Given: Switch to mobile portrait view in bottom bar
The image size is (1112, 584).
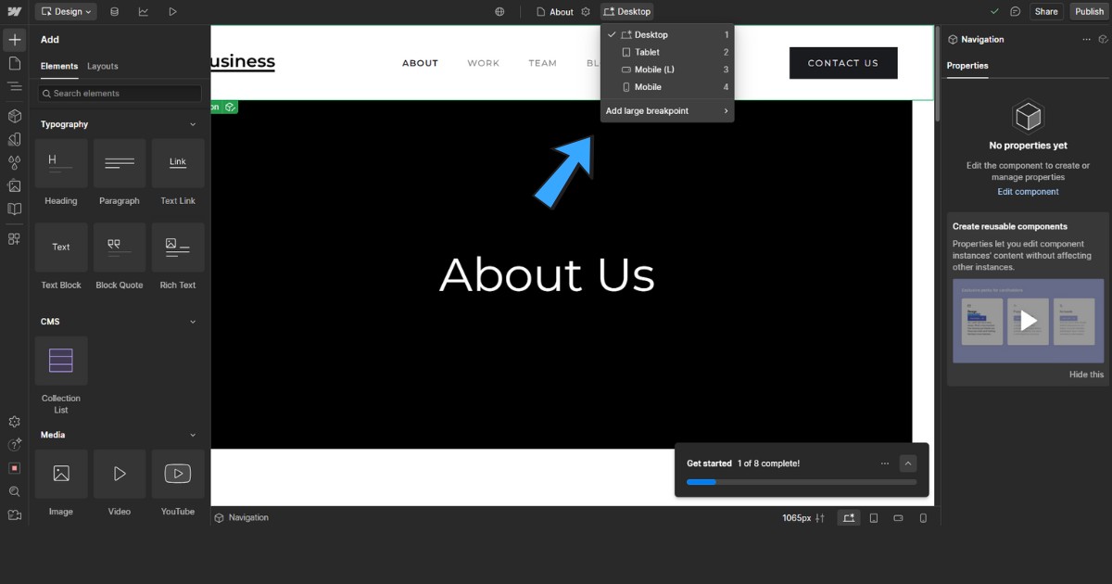Looking at the screenshot, I should pos(923,518).
